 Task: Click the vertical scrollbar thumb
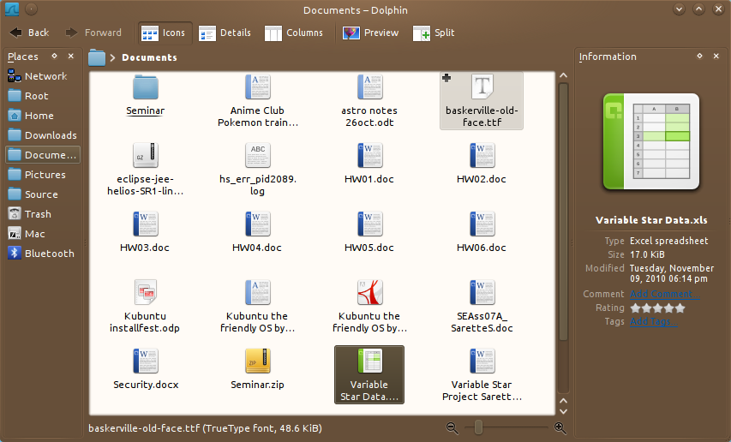coord(563,212)
